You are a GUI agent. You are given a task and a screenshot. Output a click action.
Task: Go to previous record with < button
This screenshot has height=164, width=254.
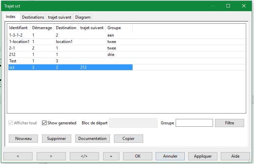(18, 156)
